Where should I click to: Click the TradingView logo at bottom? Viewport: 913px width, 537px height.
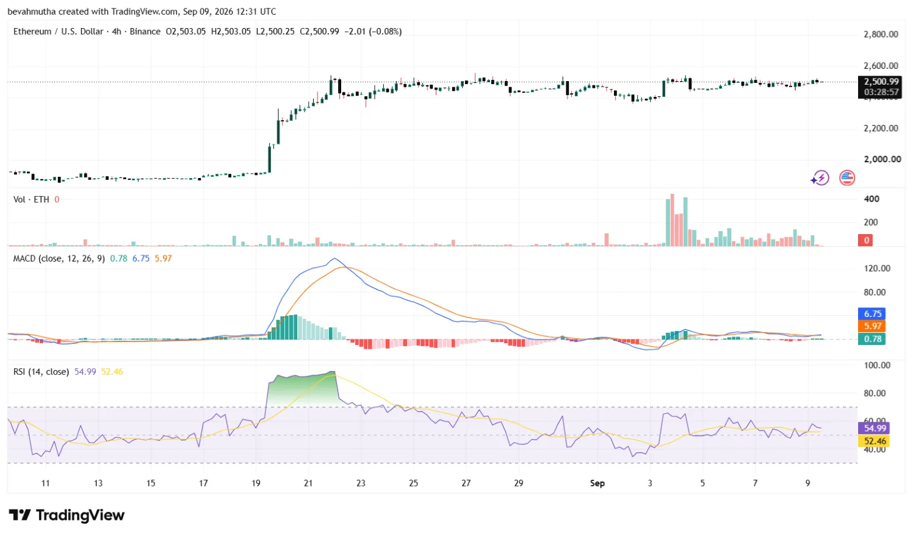click(x=67, y=515)
